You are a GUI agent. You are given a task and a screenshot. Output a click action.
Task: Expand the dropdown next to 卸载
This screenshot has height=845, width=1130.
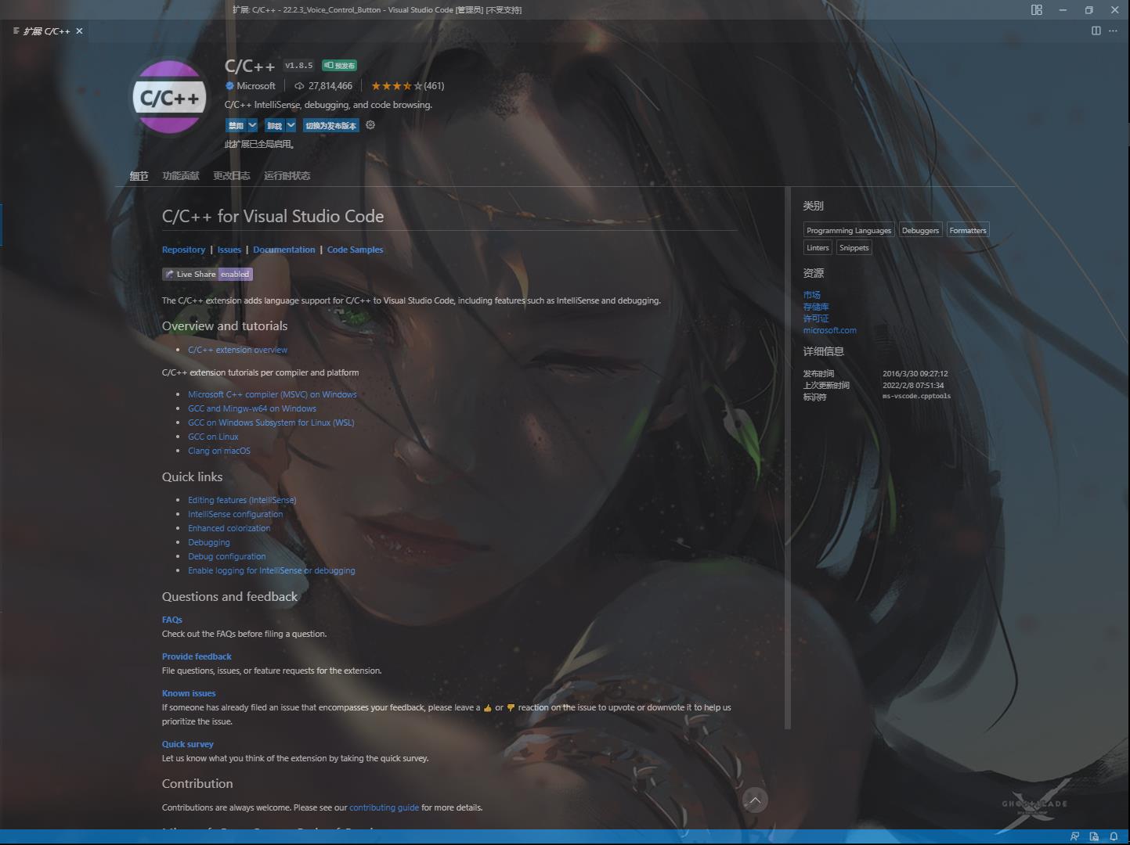(291, 125)
